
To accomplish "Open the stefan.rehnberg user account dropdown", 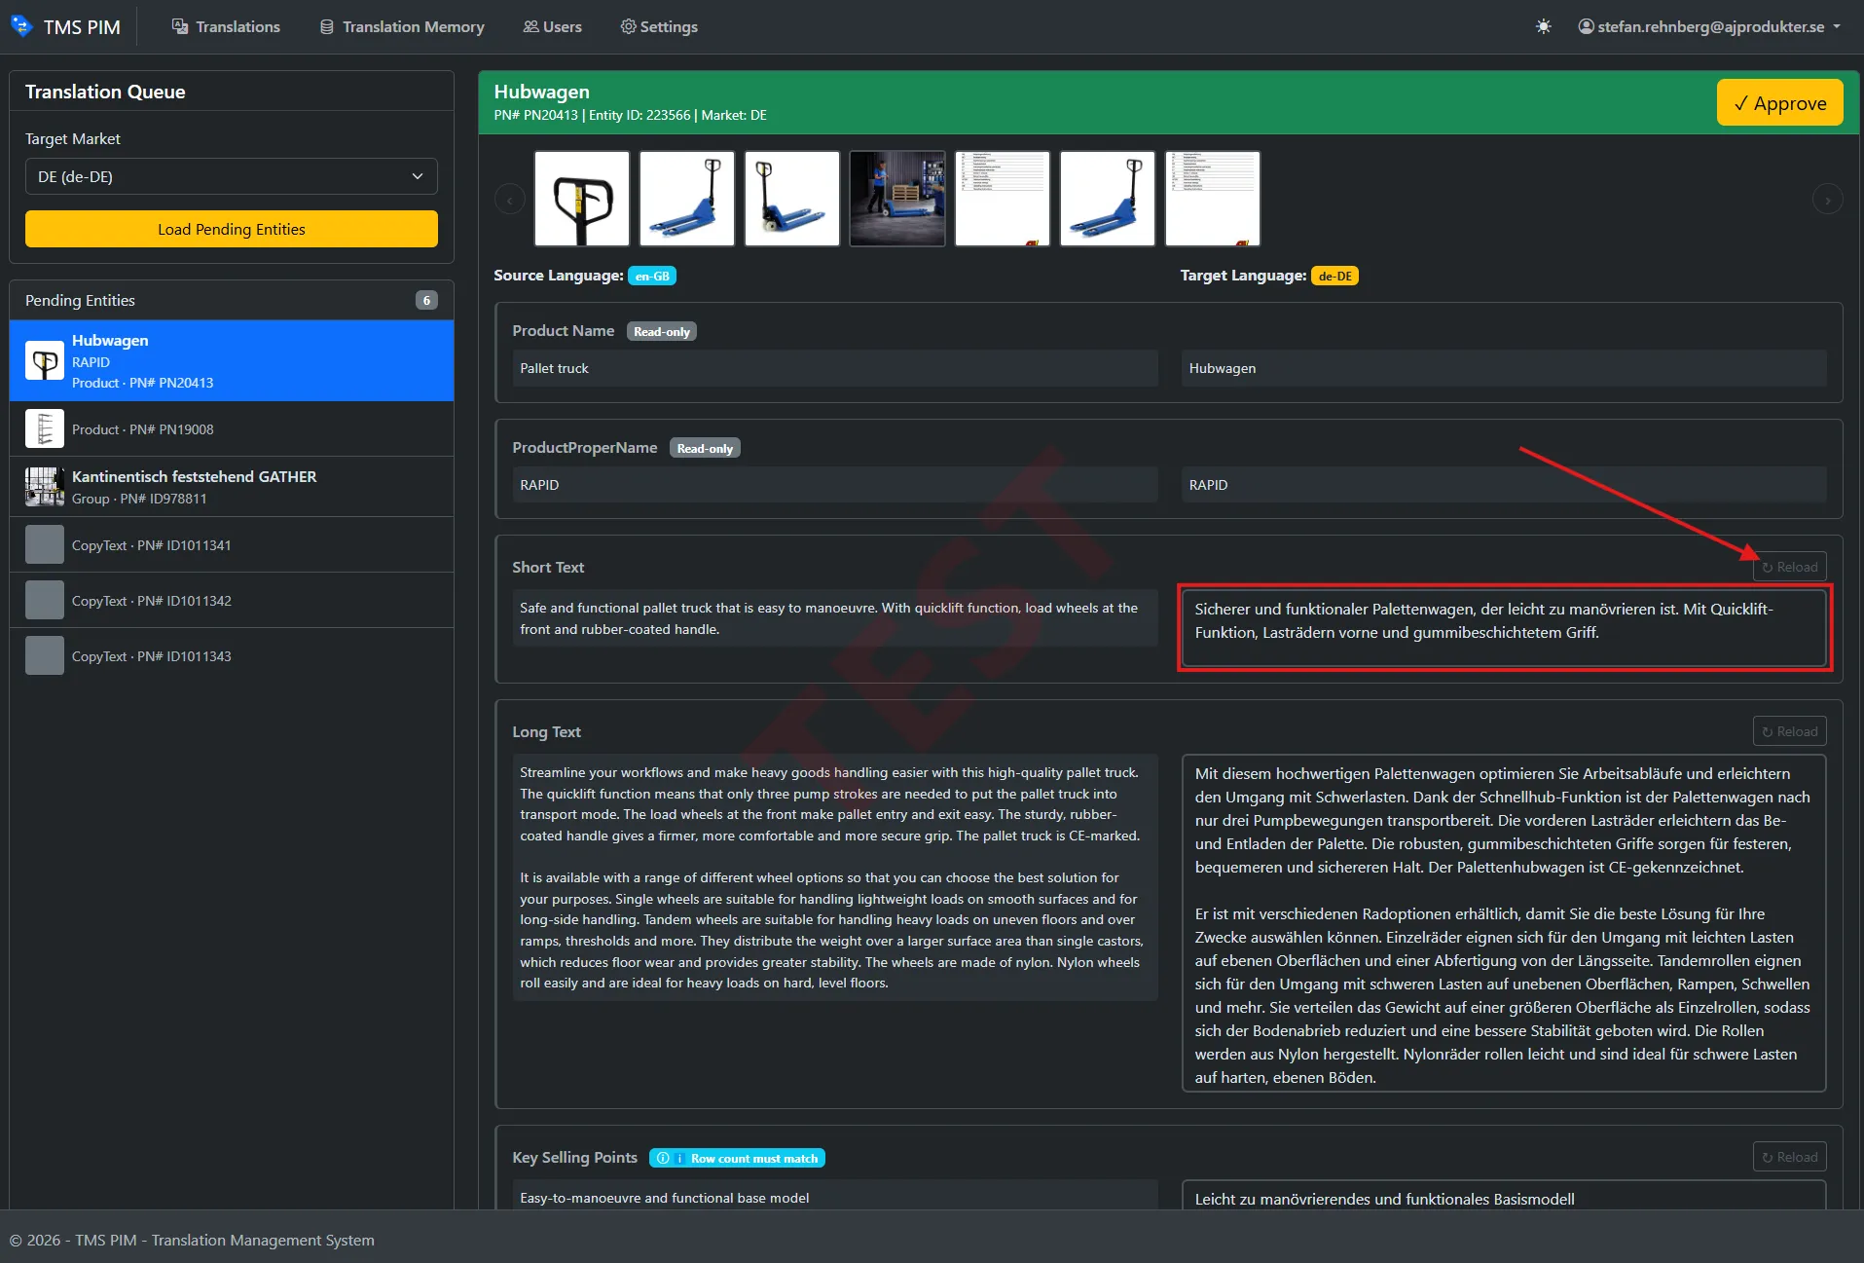I will 1709,26.
